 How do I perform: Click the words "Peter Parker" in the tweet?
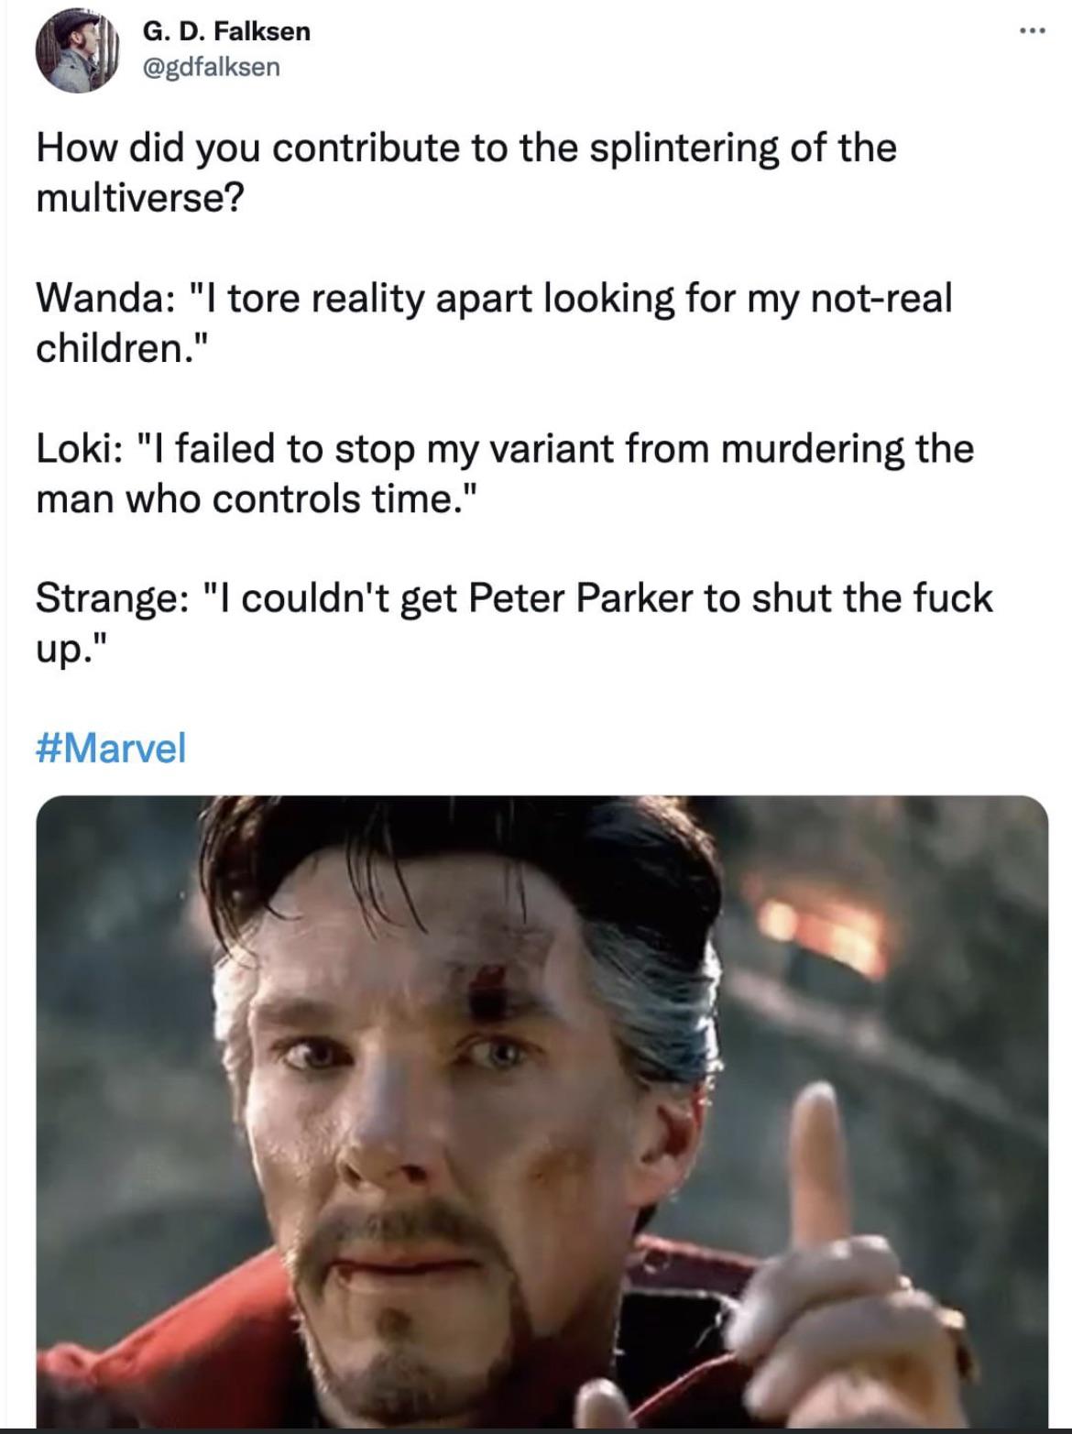coord(580,598)
